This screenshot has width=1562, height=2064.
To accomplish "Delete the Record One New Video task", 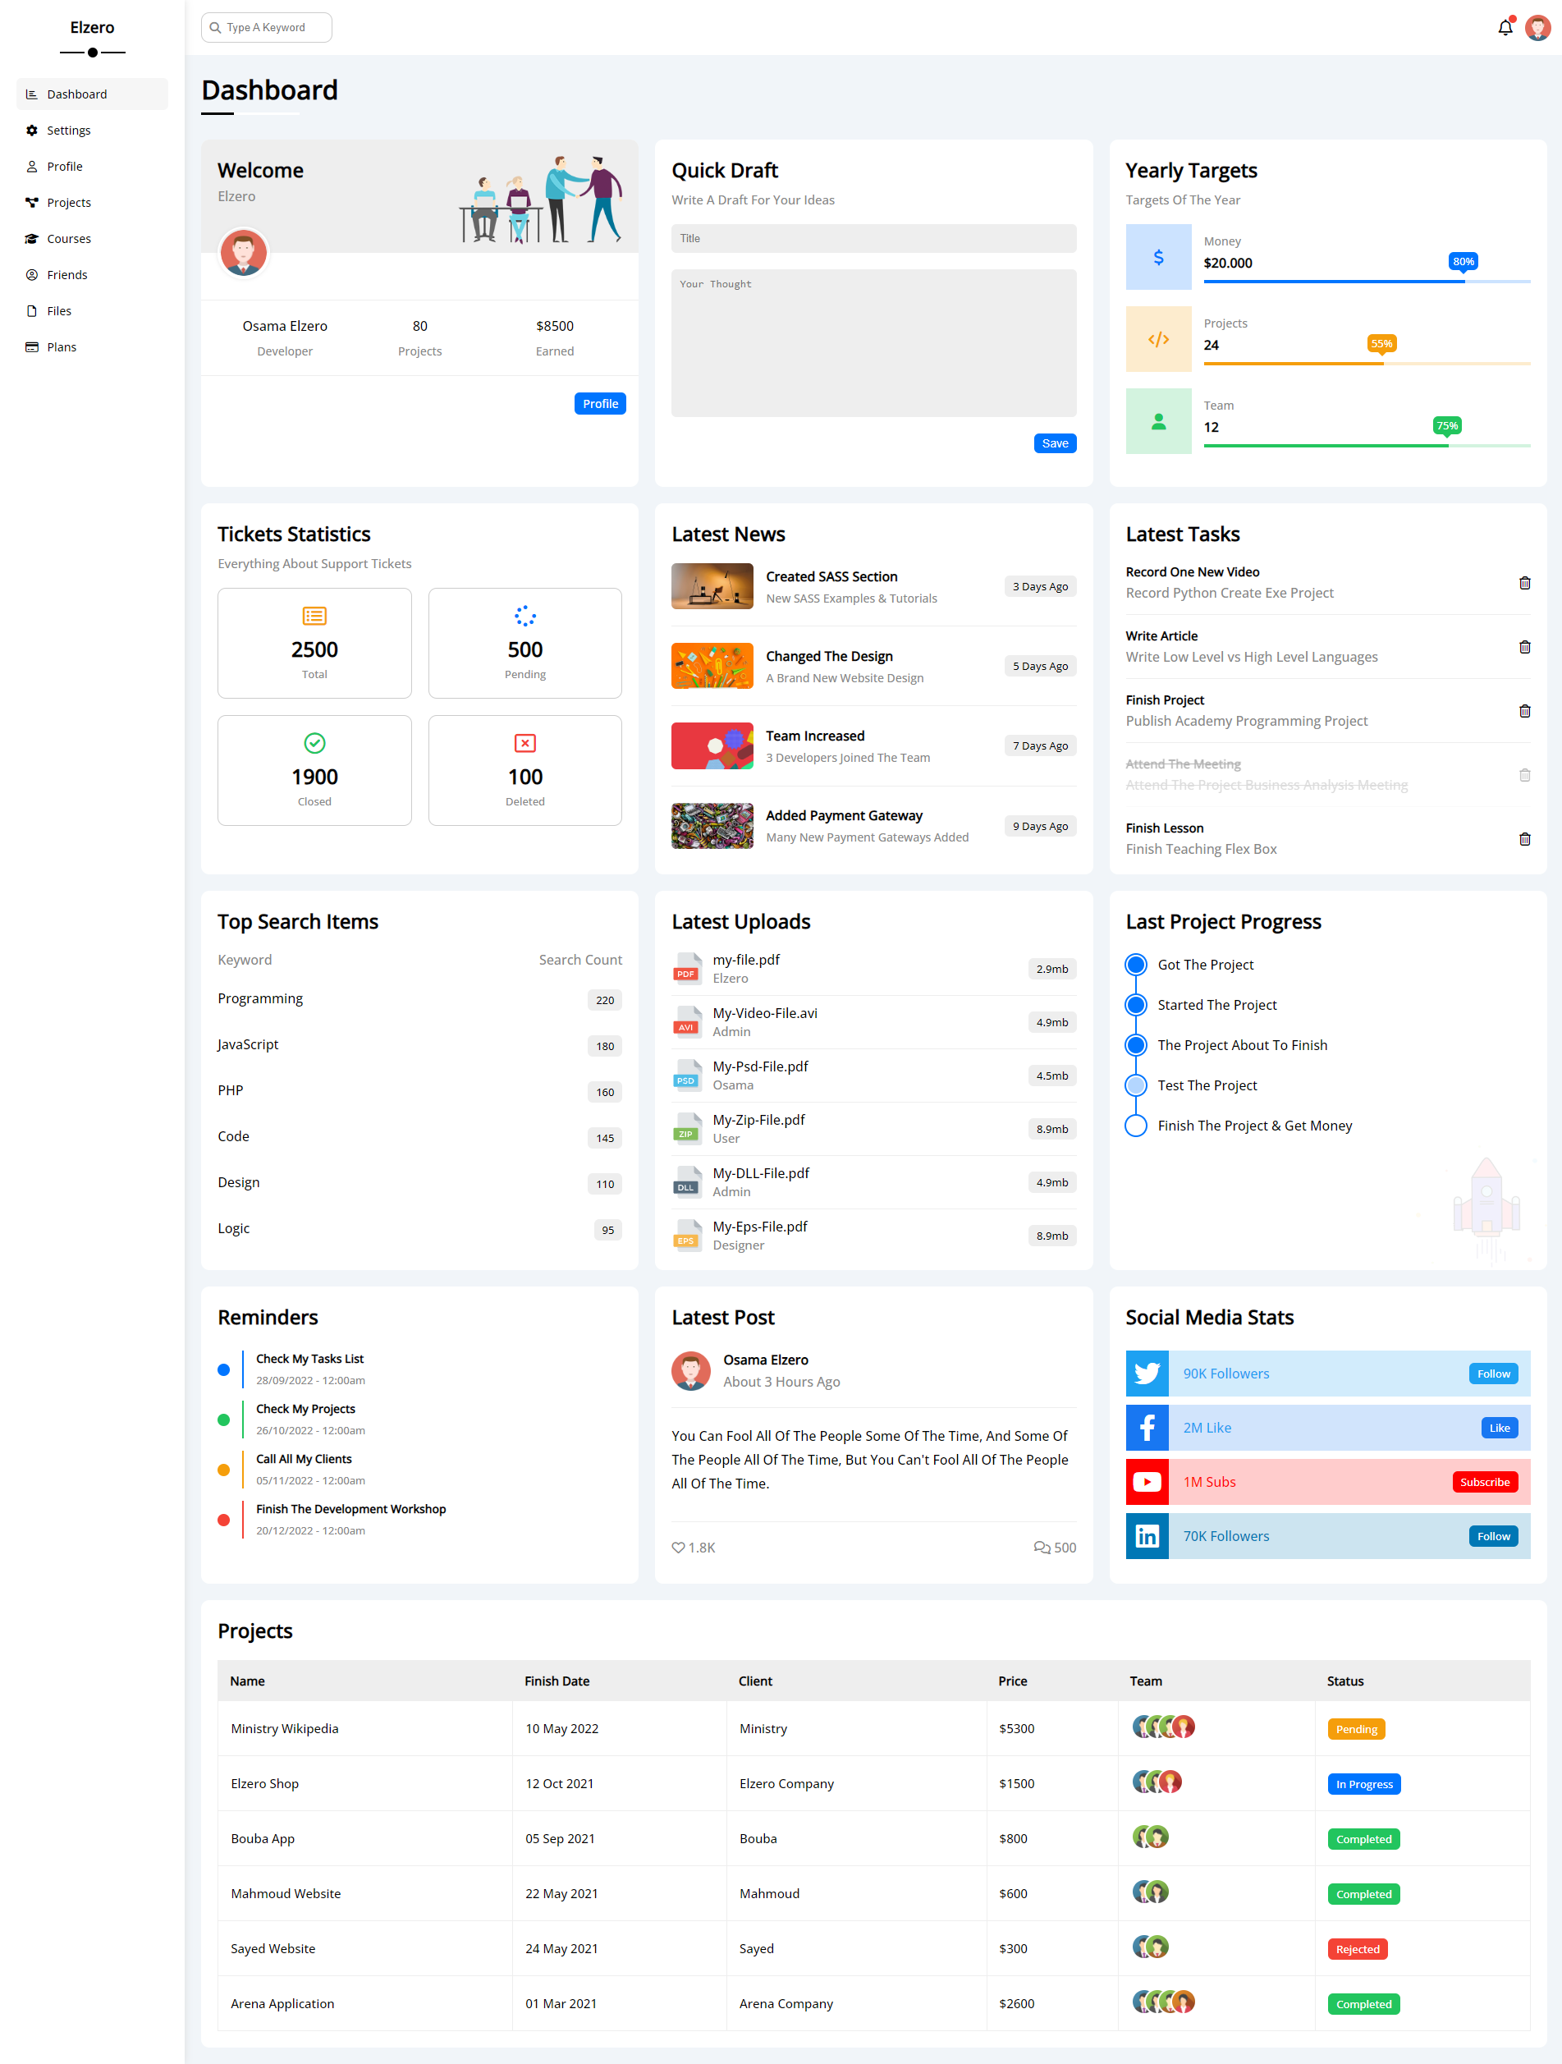I will click(1523, 582).
